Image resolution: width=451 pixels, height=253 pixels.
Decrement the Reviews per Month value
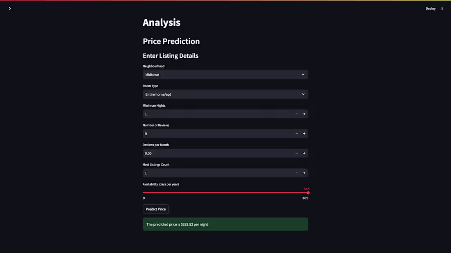pos(296,153)
